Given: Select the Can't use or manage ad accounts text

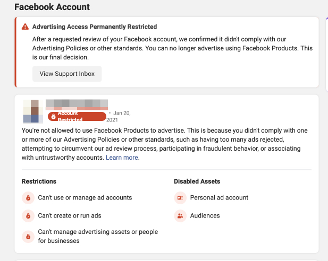Looking at the screenshot, I should click(x=85, y=197).
